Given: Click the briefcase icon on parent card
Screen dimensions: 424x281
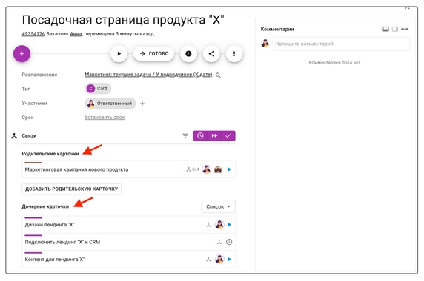Looking at the screenshot, I should (218, 169).
